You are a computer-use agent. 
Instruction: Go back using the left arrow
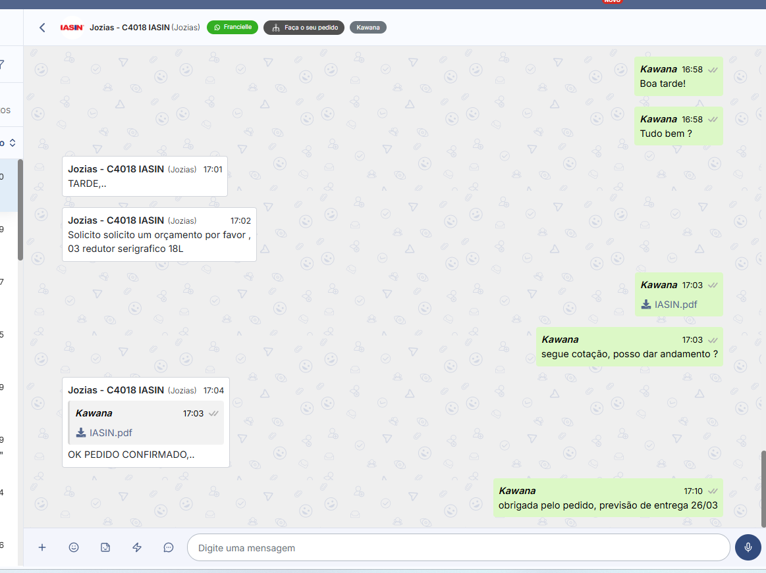point(42,28)
